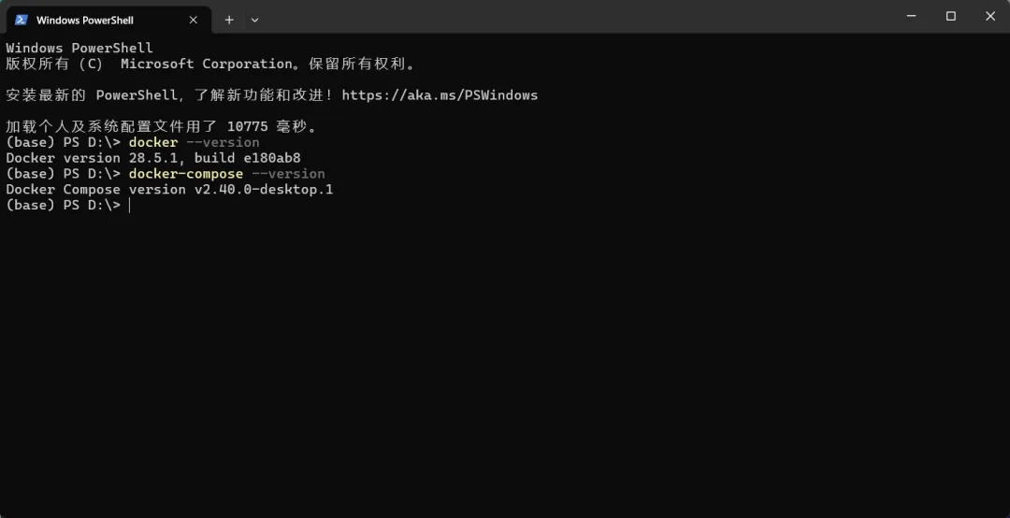
Task: Click the "docker-compose --version" command text
Action: [226, 174]
